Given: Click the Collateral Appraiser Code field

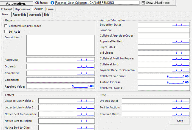Looking at the screenshot, I should (164, 36).
